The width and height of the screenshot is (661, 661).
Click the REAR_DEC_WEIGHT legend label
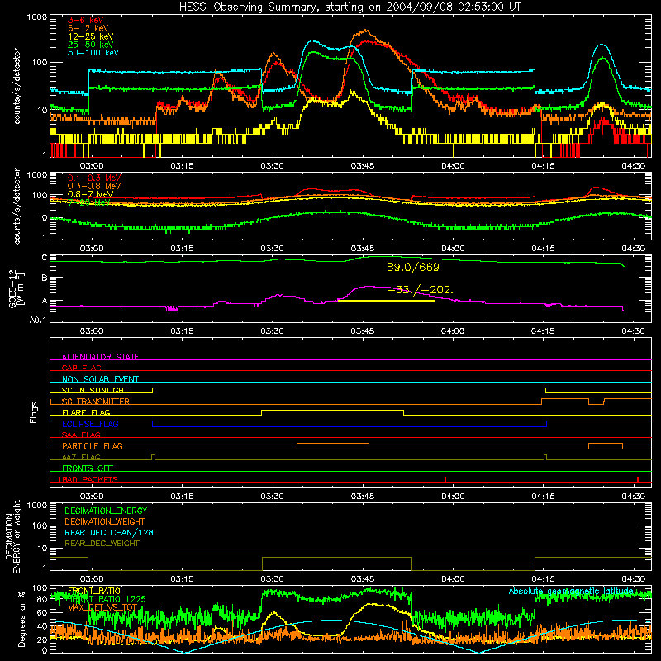102,544
